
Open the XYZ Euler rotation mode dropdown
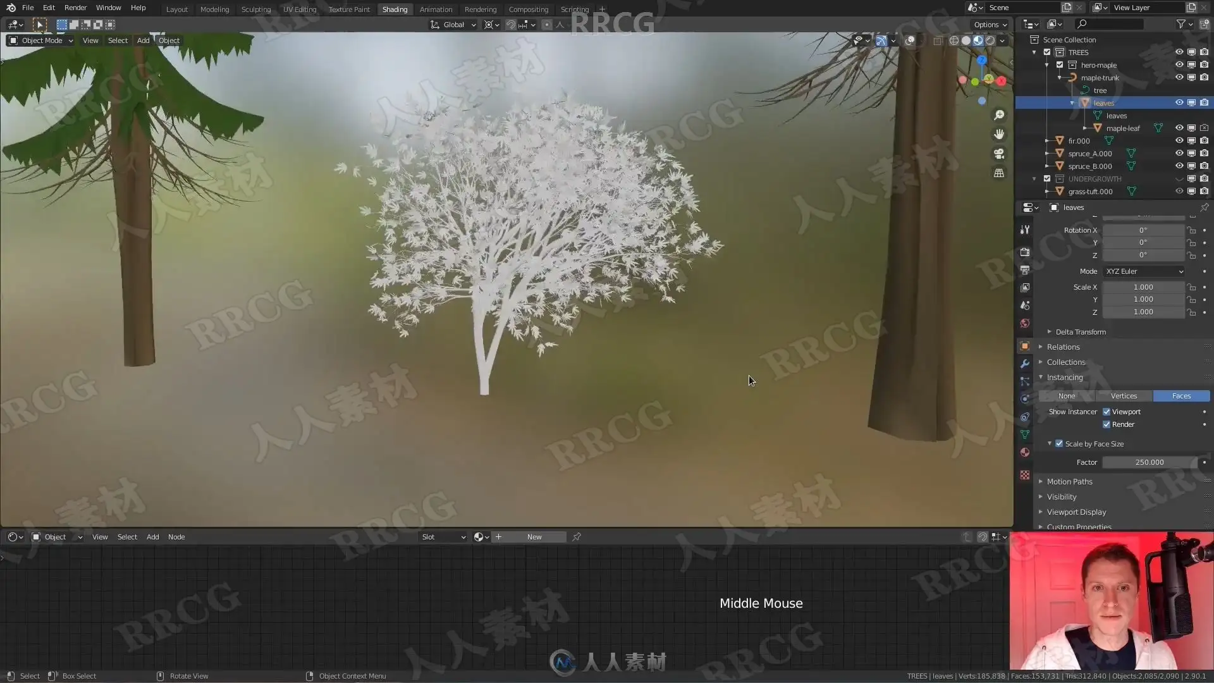[1144, 271]
